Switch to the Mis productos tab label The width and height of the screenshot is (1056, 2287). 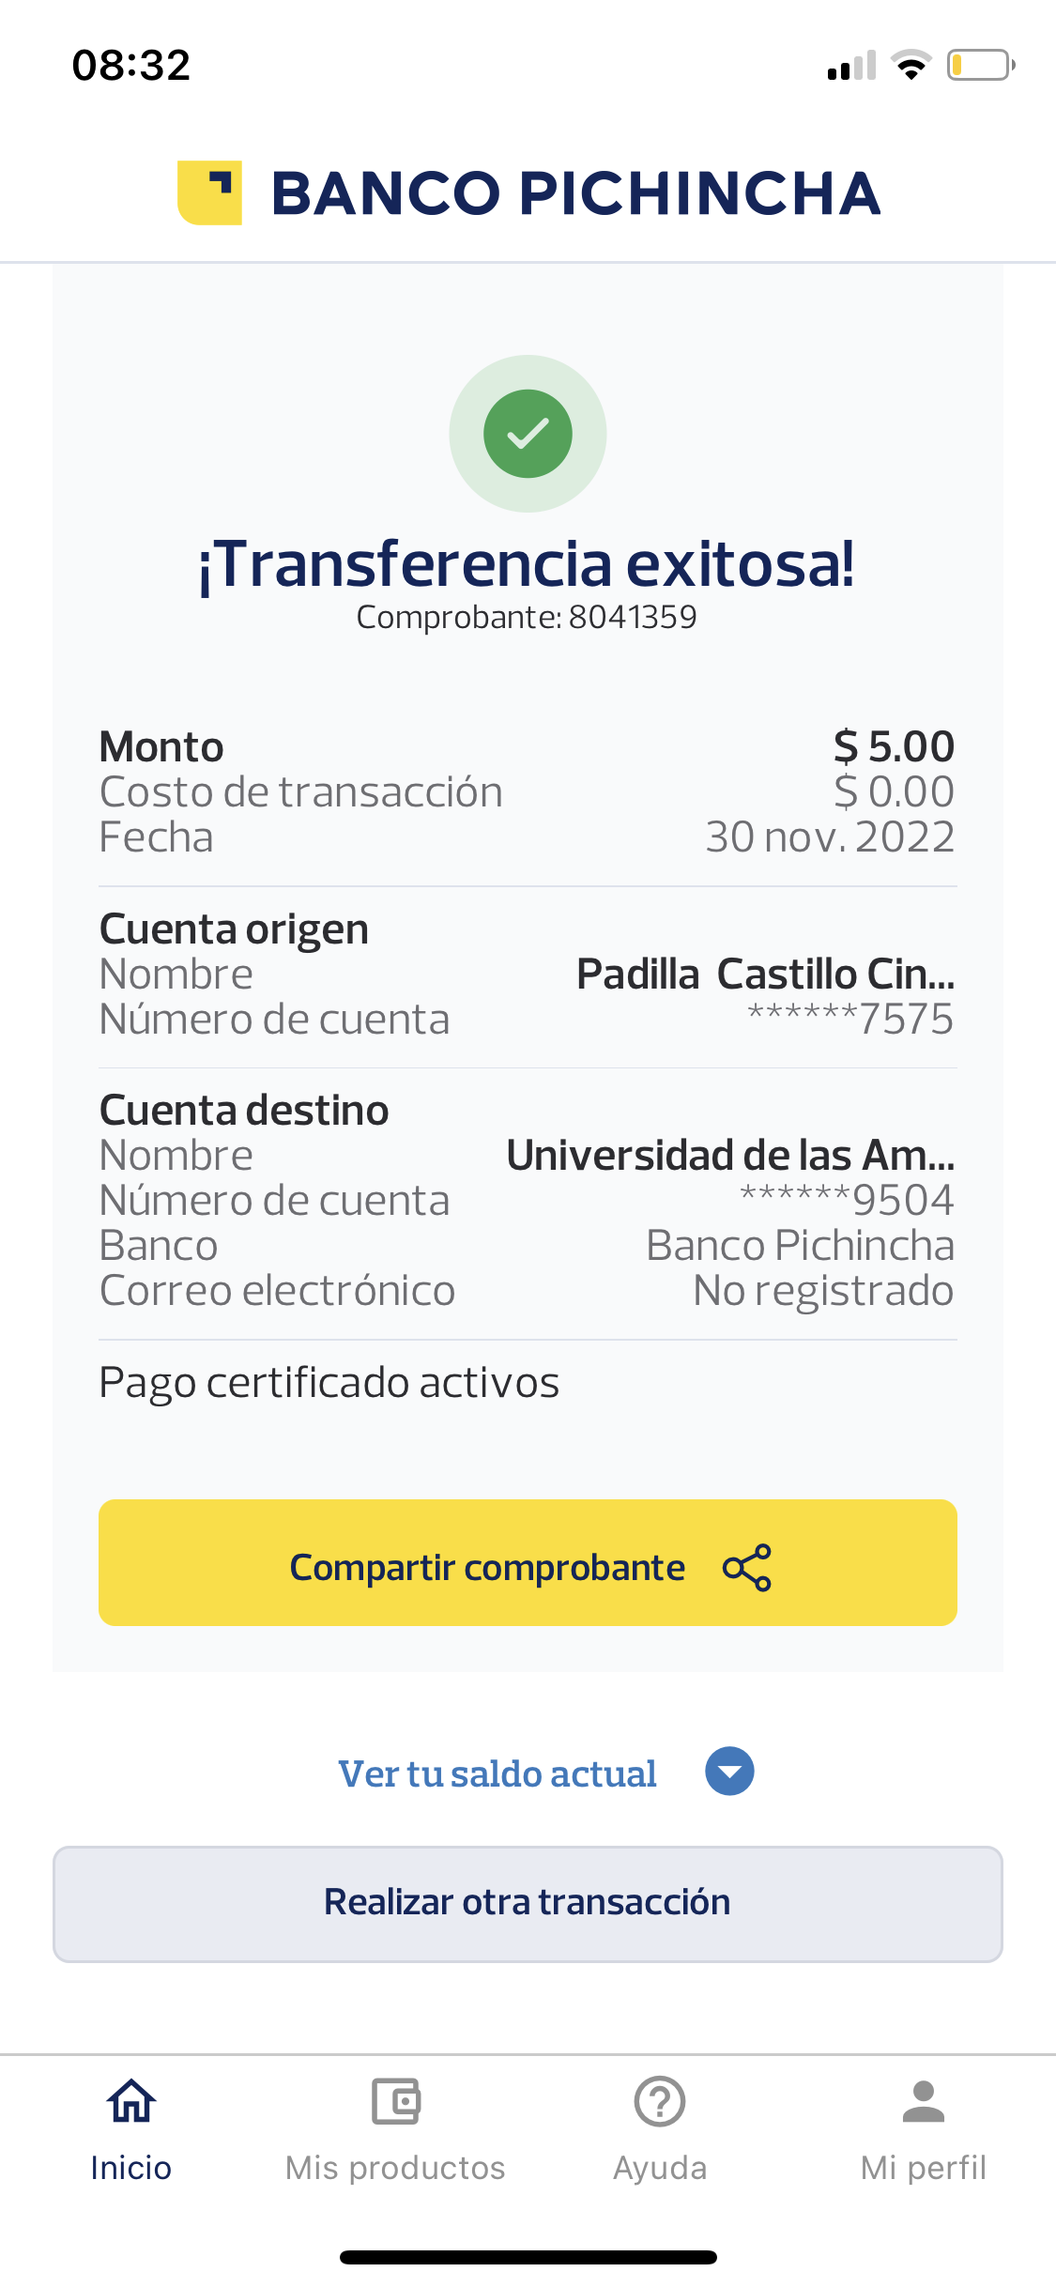(x=395, y=2168)
